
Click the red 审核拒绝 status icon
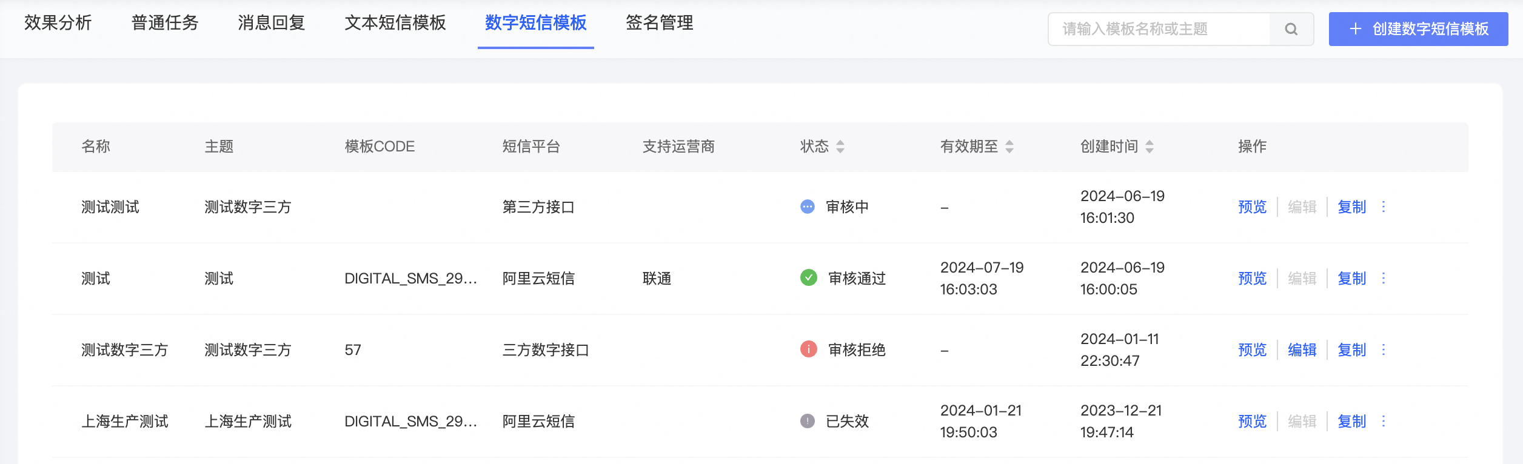pyautogui.click(x=809, y=350)
